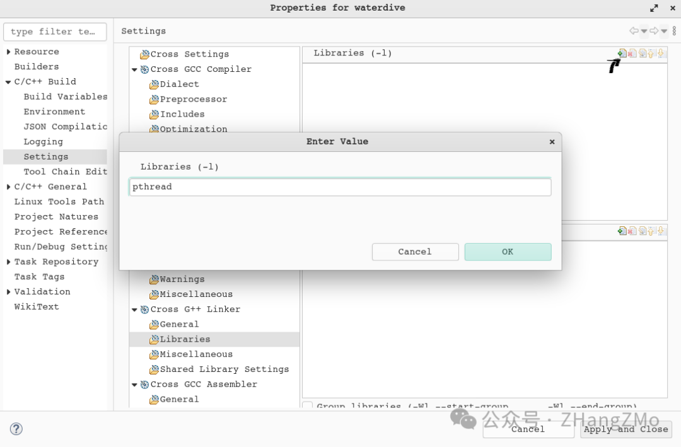Click the Shared Library Settings option icon
681x447 pixels.
(x=154, y=369)
